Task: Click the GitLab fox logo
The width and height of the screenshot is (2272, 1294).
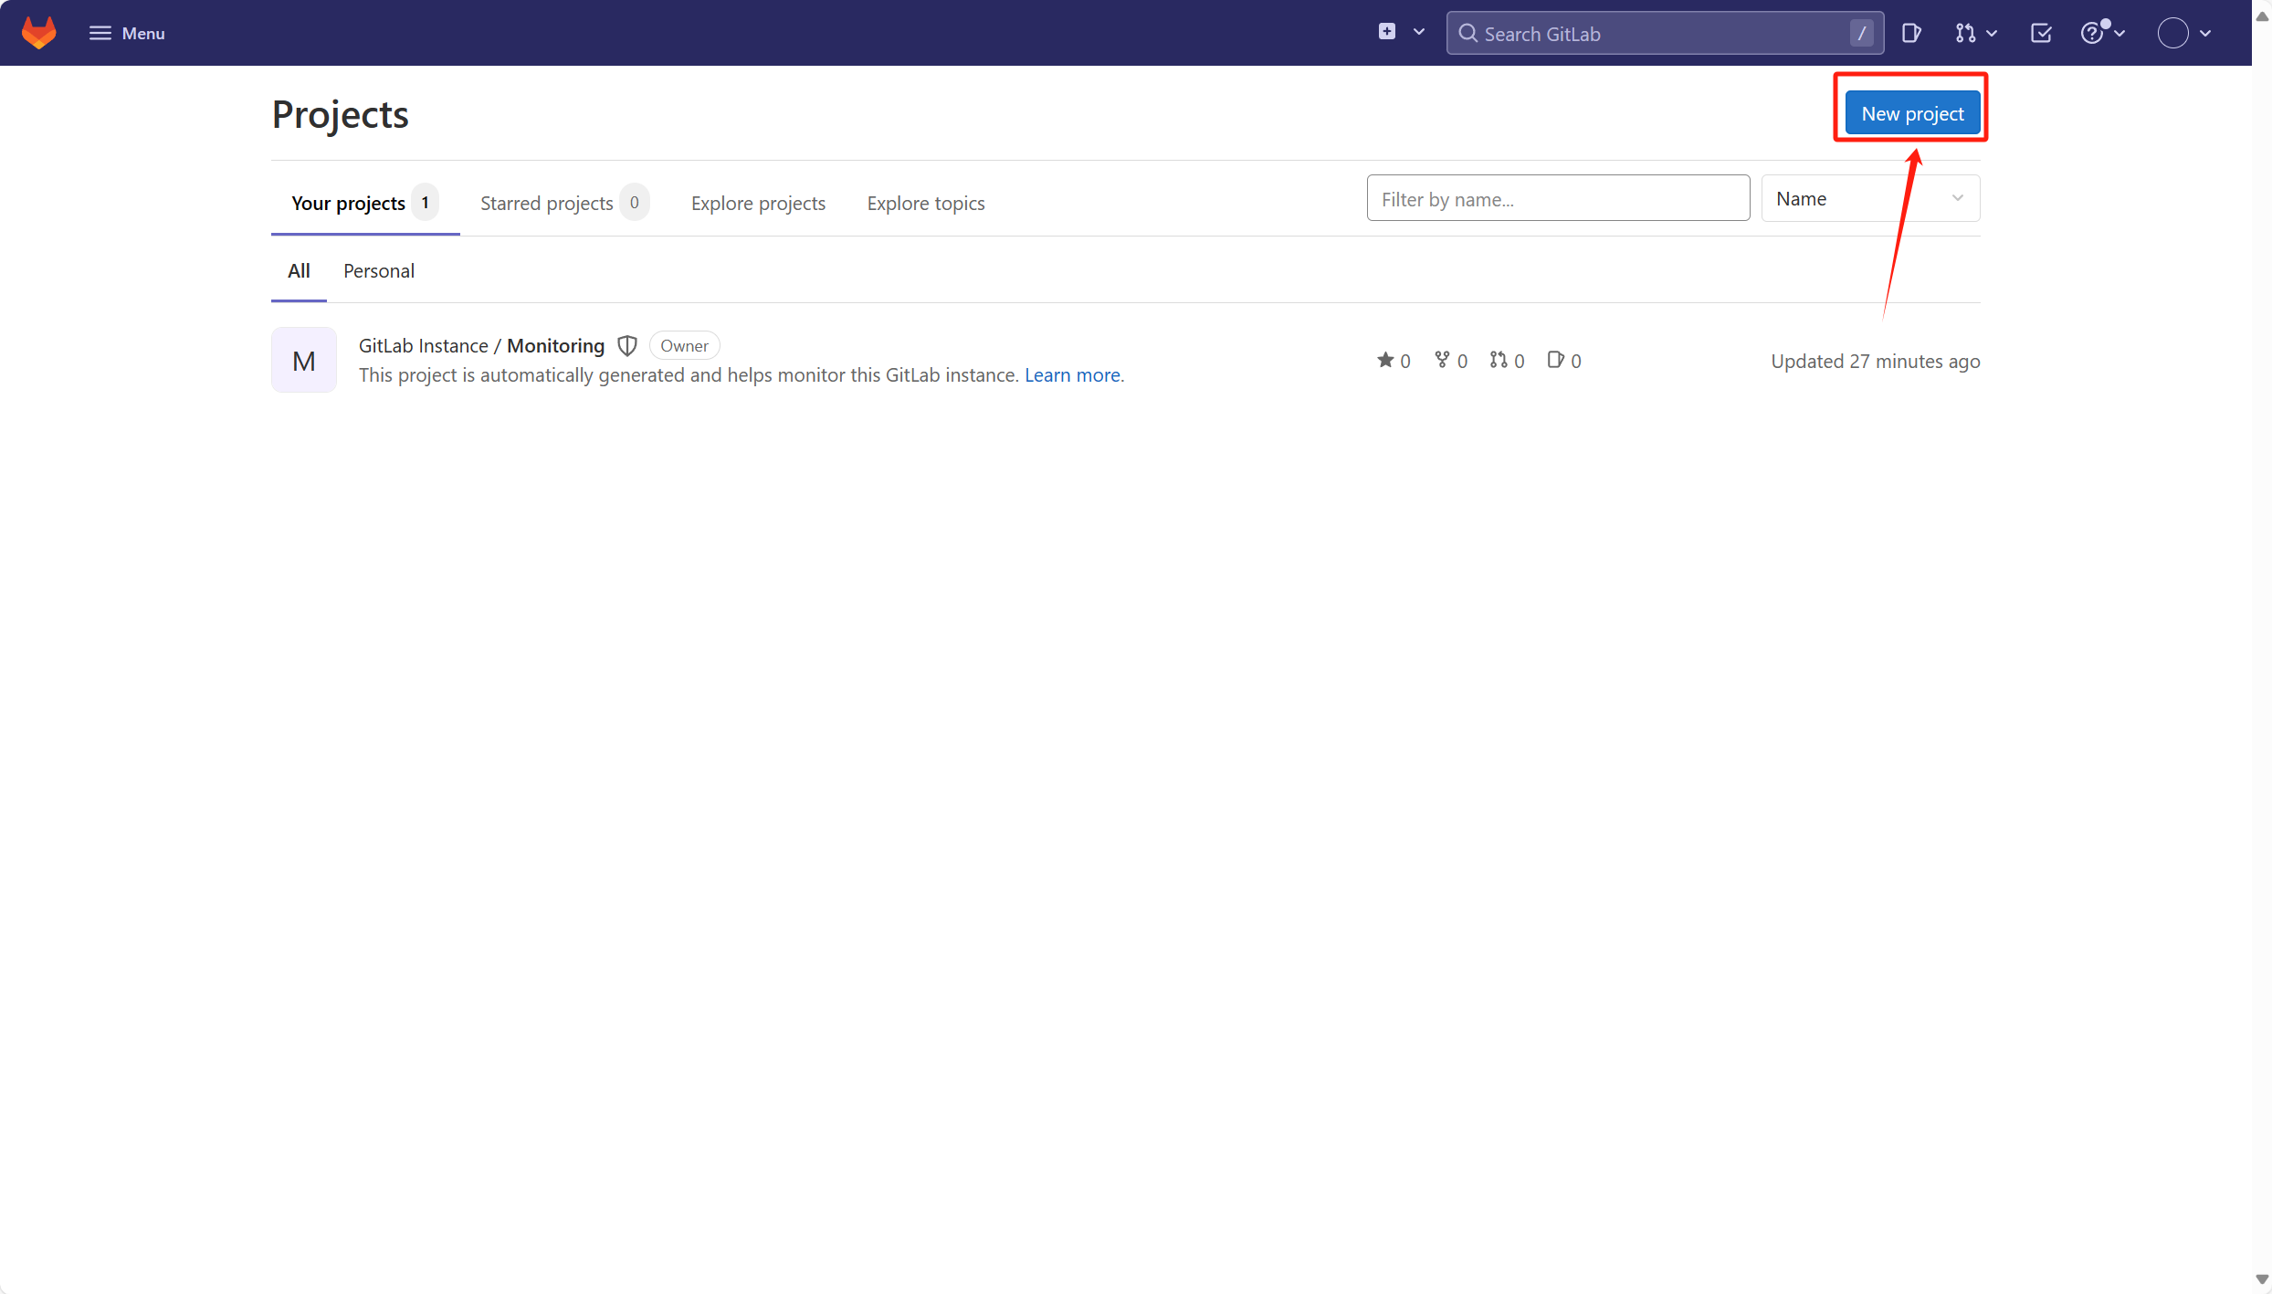Action: pos(38,33)
